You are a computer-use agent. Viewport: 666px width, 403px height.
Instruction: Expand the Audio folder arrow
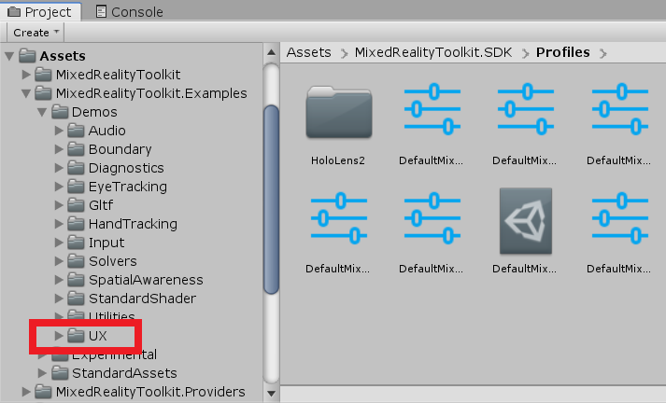coord(59,131)
